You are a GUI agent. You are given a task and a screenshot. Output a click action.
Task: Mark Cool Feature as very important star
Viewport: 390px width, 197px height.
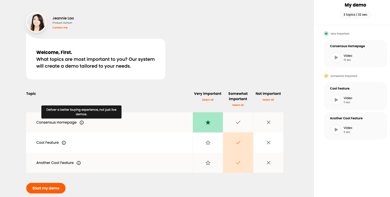[x=208, y=143]
